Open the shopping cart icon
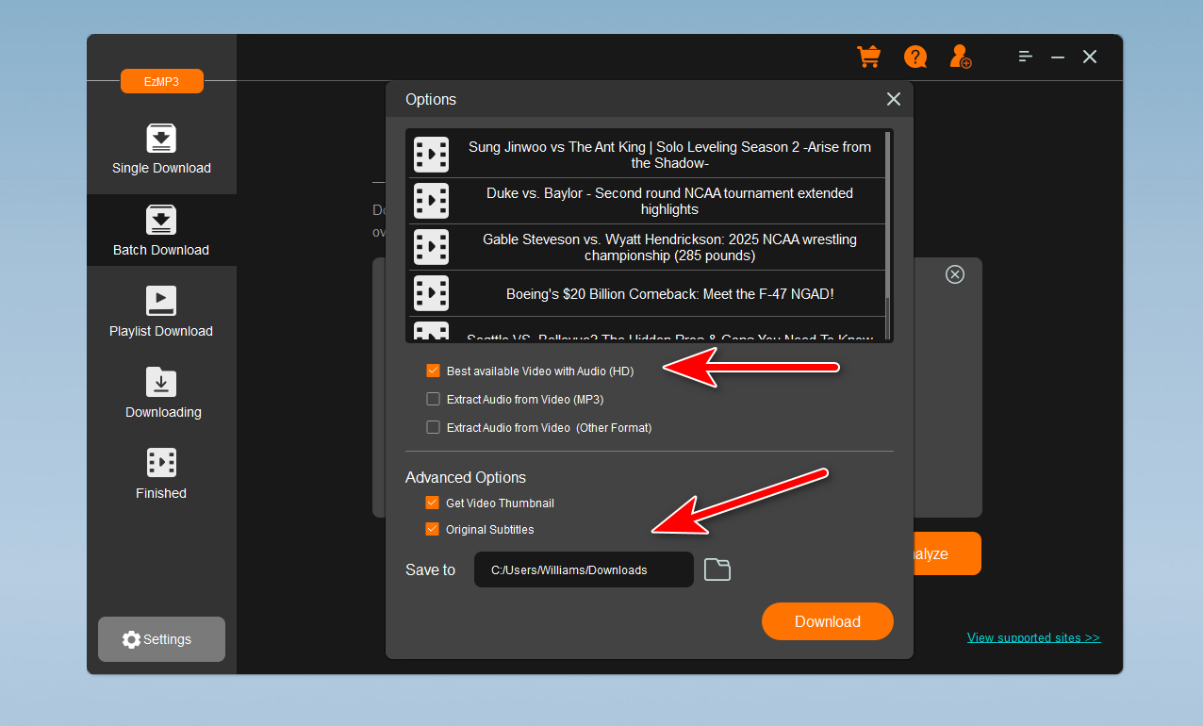 868,57
